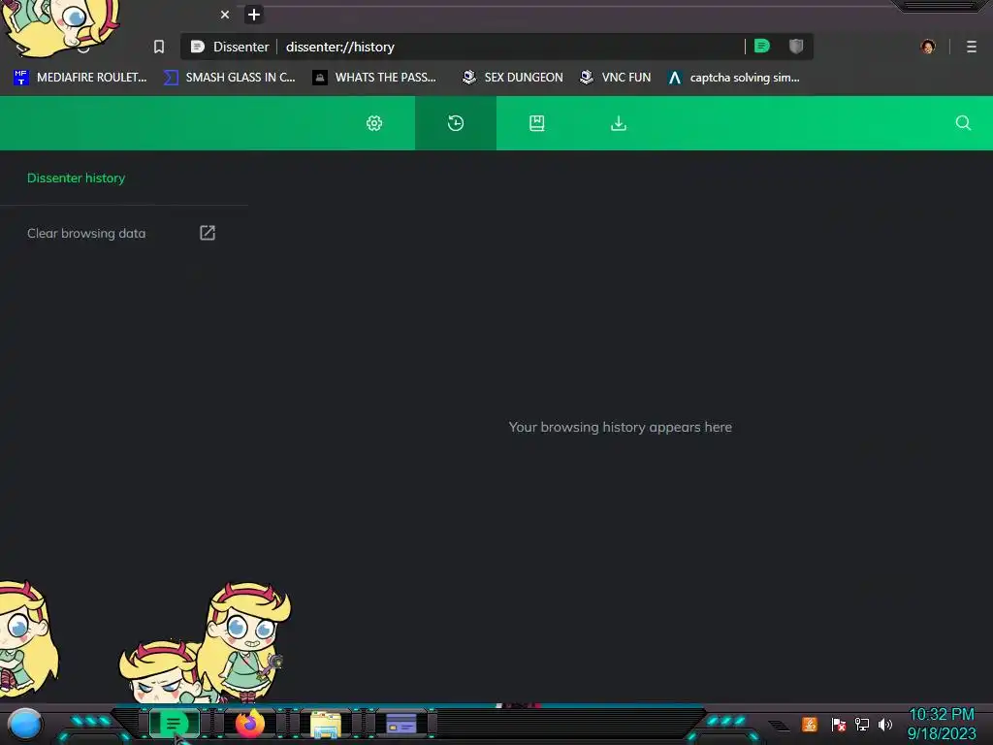Open the VNC FUN bookmark
Image resolution: width=993 pixels, height=745 pixels.
616,78
